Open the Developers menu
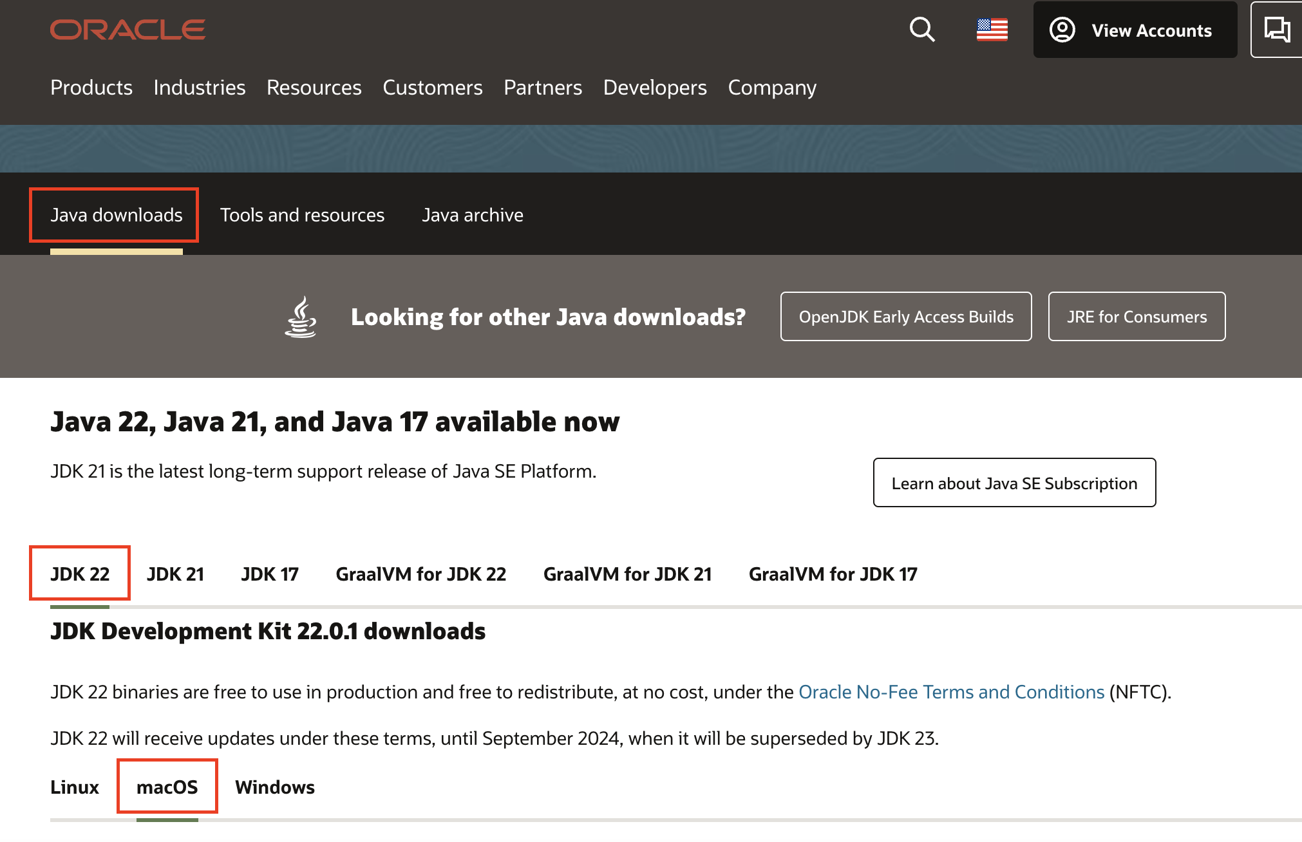1302x842 pixels. coord(654,88)
